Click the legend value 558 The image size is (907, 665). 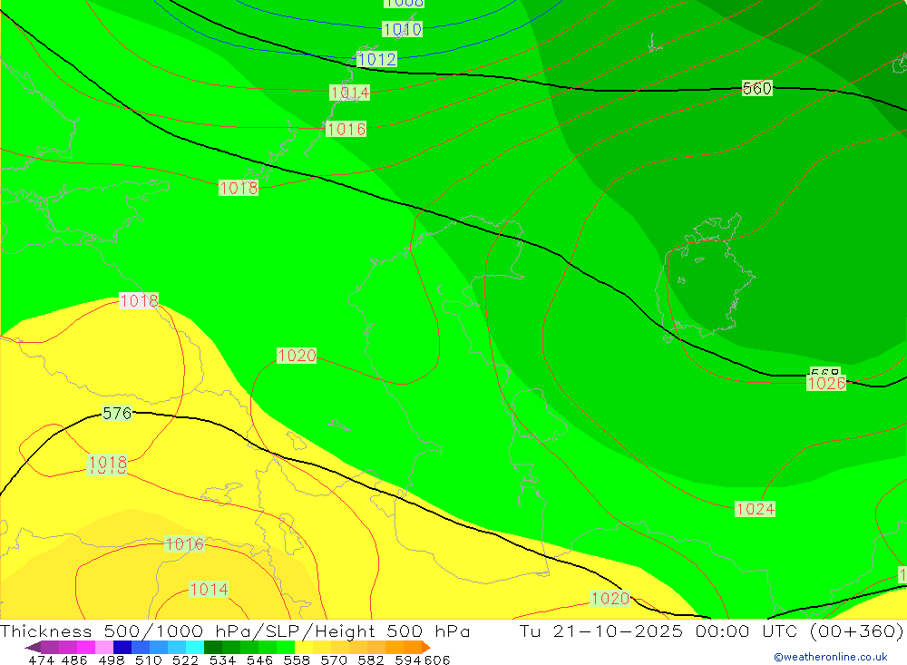[297, 660]
